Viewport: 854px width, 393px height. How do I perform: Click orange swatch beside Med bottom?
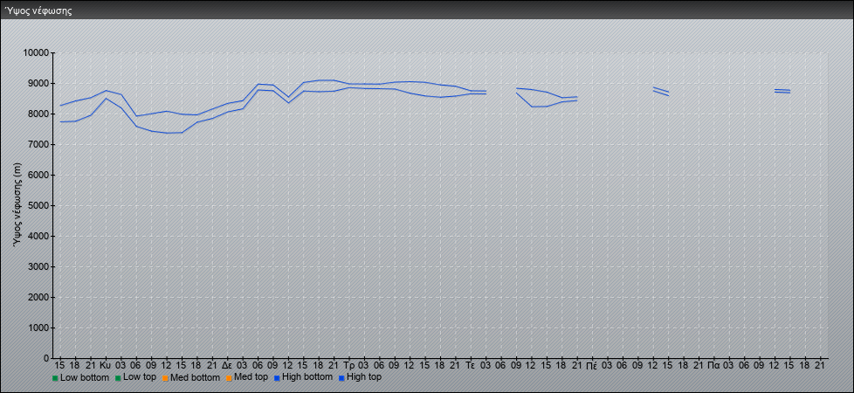pos(165,378)
